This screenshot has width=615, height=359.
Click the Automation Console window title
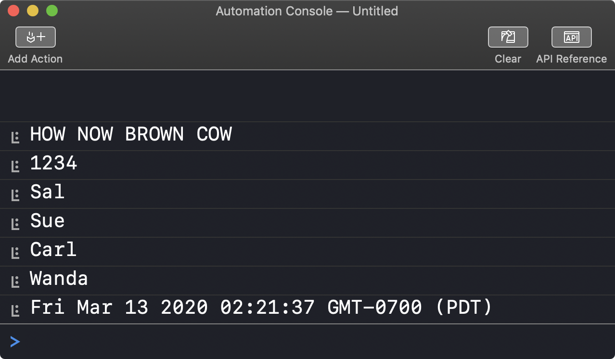pos(307,11)
